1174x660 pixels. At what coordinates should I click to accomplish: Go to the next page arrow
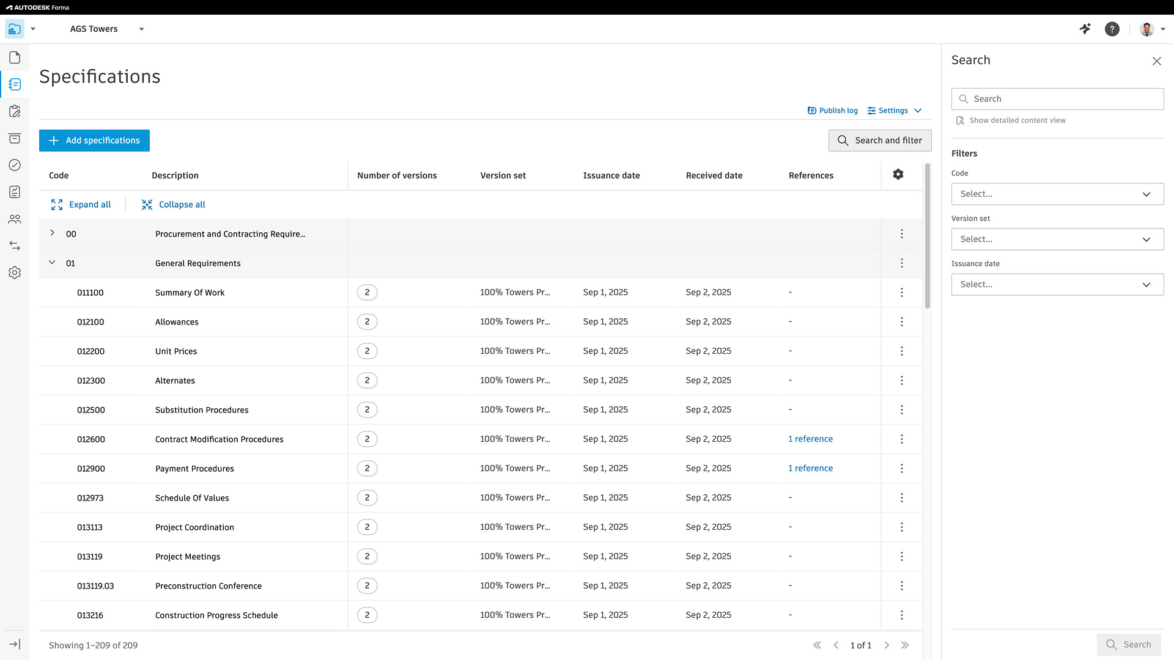click(x=887, y=645)
